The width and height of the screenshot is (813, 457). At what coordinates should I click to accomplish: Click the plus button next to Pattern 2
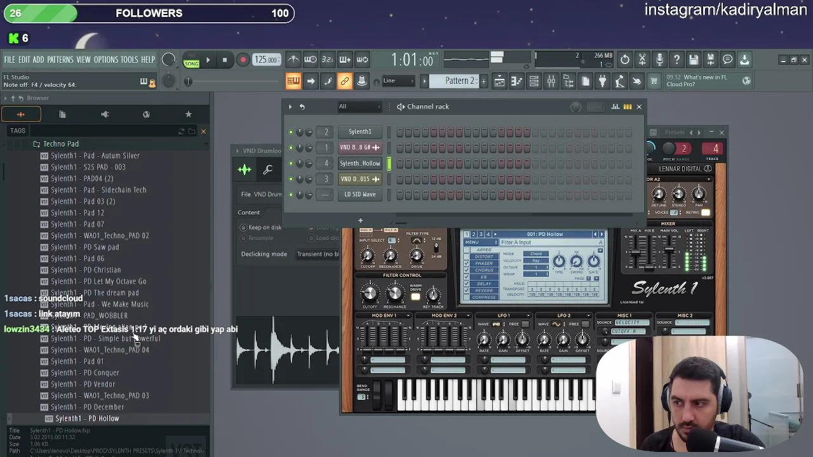click(x=483, y=81)
